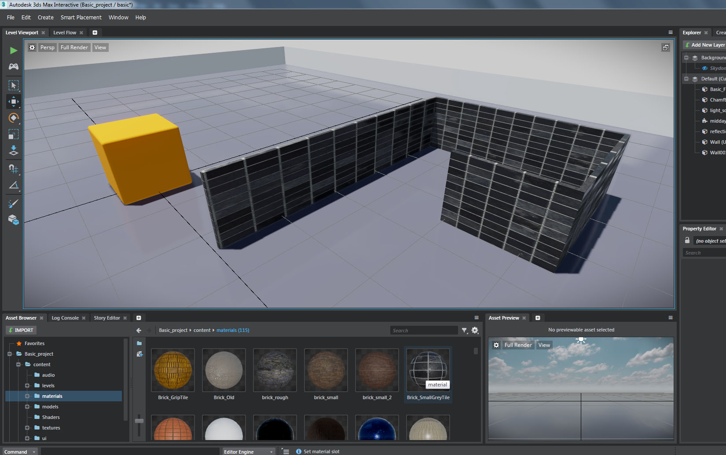Open the Command dropdown at the bottom left
The image size is (726, 455).
pyautogui.click(x=19, y=451)
